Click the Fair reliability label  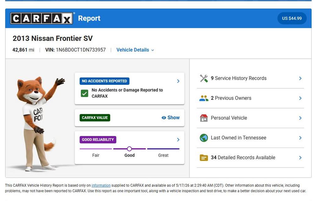pyautogui.click(x=96, y=155)
